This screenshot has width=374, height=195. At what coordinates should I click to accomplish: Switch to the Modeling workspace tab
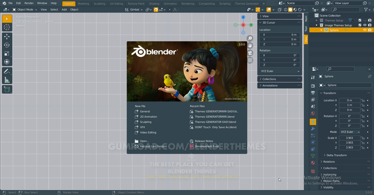point(83,4)
